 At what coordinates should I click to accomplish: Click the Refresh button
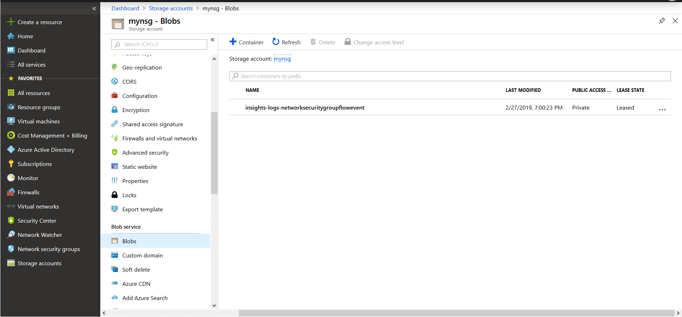pyautogui.click(x=286, y=42)
